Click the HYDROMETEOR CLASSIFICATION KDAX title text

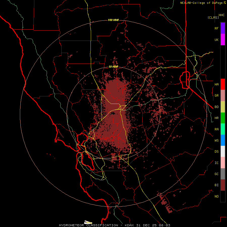tap(115, 225)
